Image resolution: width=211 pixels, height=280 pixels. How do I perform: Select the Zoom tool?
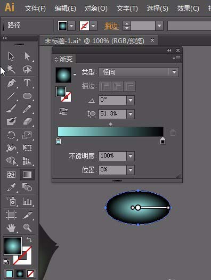[27, 228]
